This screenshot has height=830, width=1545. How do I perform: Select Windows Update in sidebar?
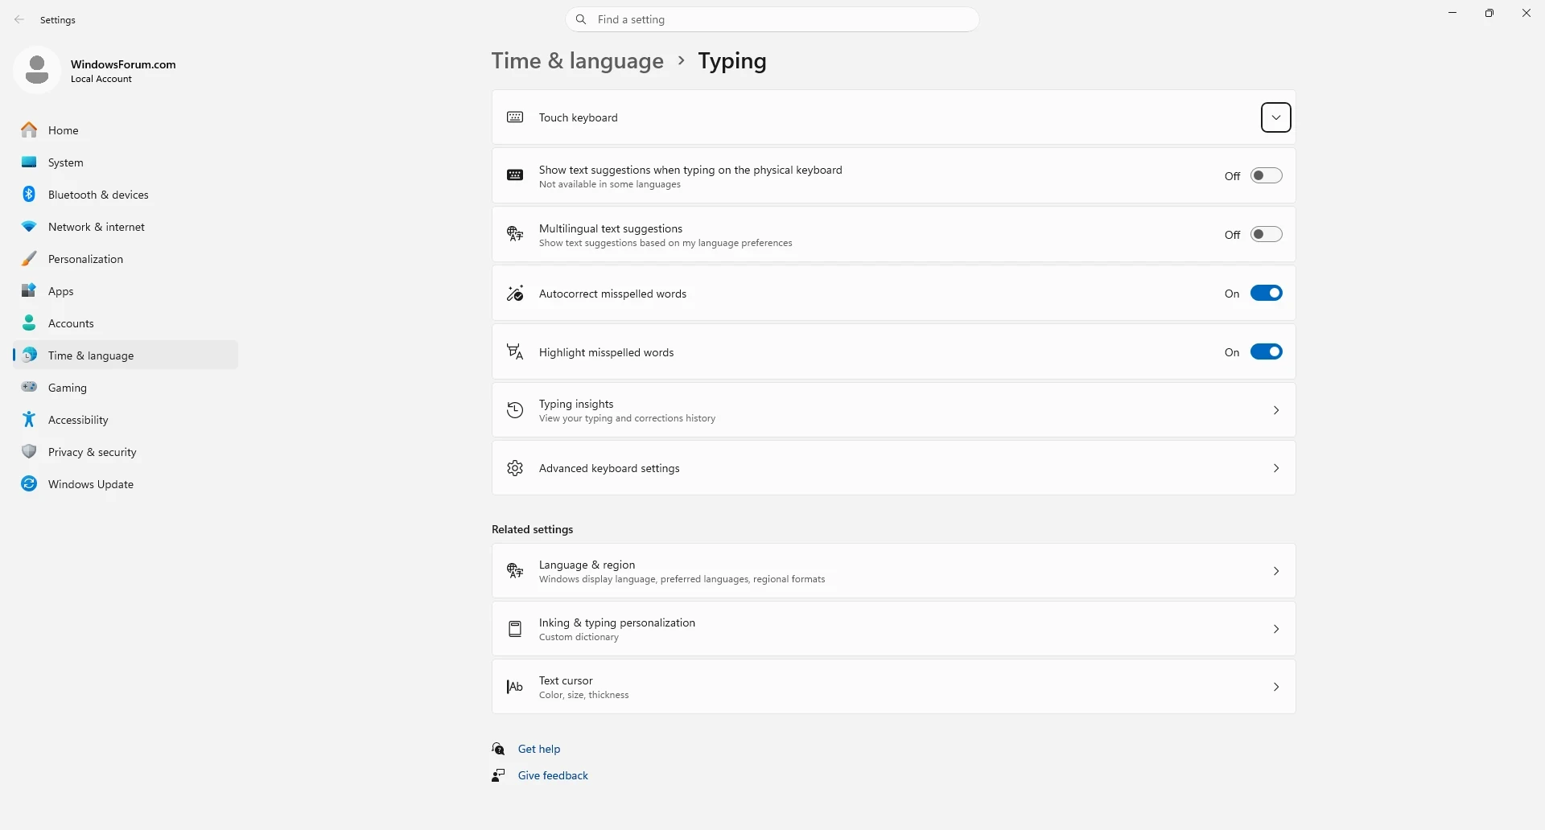click(x=126, y=484)
